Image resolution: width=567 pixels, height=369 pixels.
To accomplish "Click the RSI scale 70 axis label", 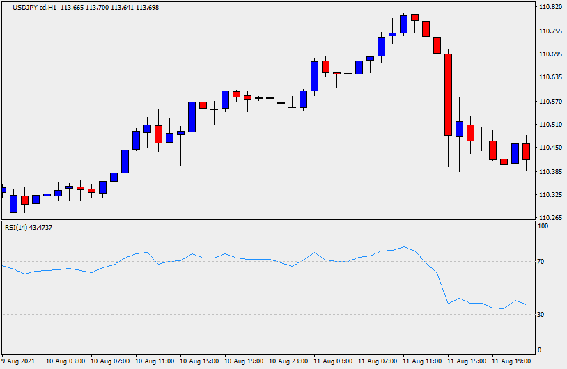I will (542, 262).
